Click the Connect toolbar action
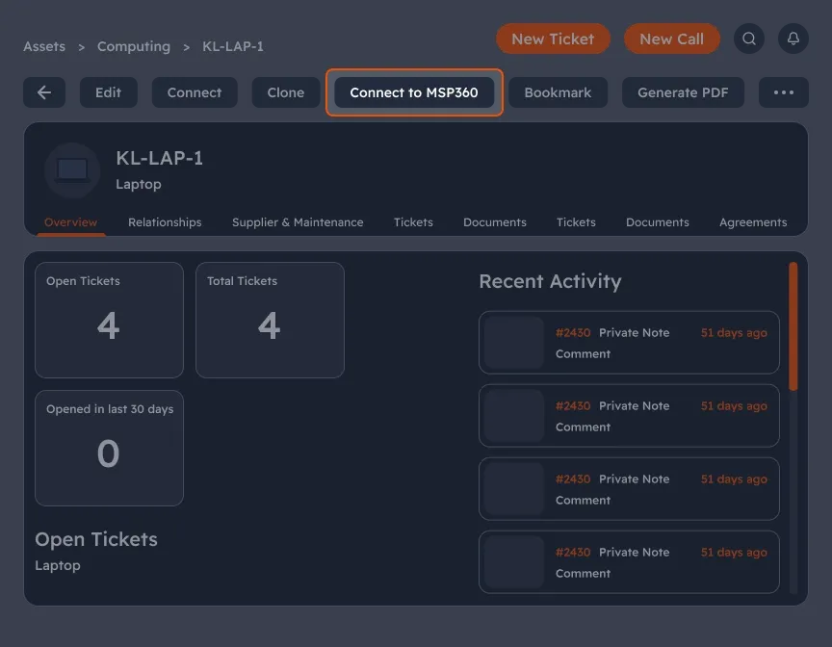The image size is (832, 647). (x=195, y=92)
